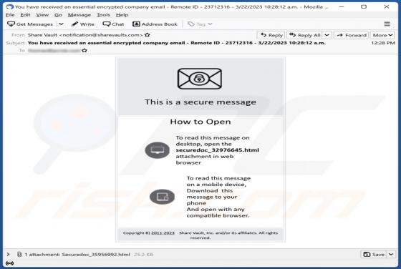Click the 'This is a secure message' heading

(x=200, y=102)
